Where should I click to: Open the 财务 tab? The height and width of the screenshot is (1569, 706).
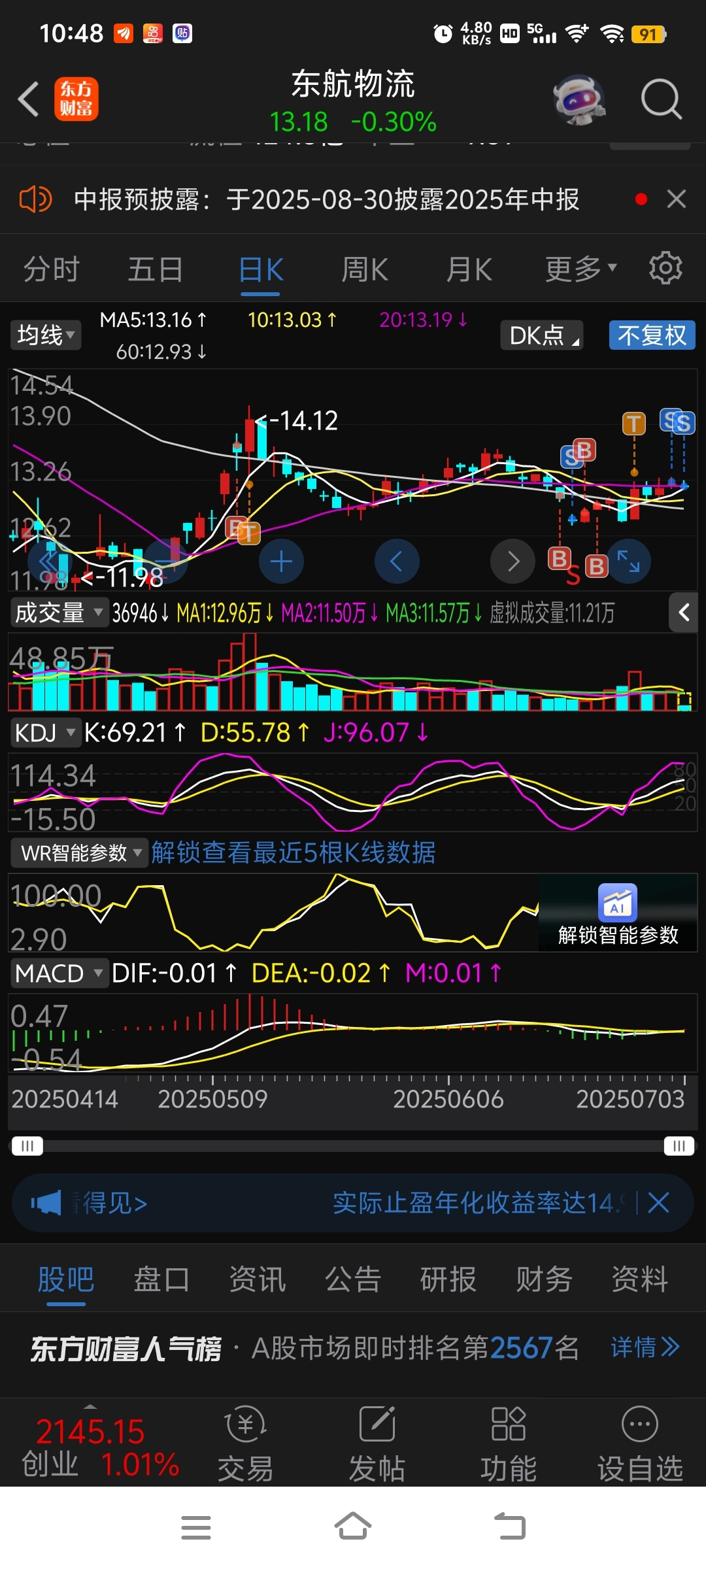coord(544,1279)
